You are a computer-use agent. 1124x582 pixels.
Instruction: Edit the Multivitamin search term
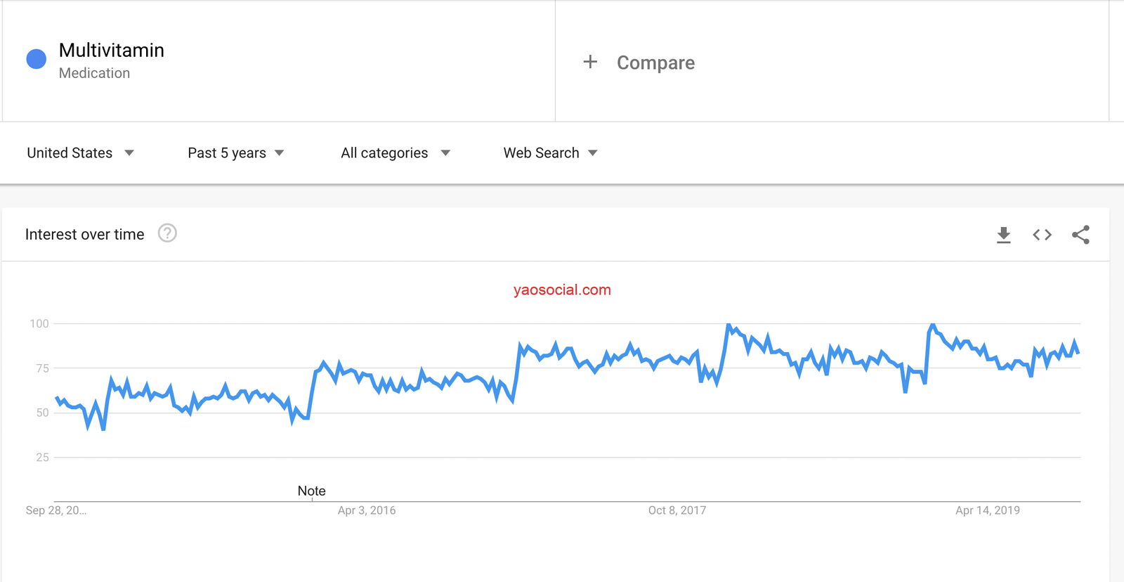point(112,51)
